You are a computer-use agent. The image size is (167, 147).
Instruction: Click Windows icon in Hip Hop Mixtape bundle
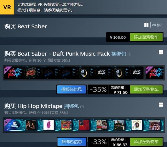coord(161,105)
